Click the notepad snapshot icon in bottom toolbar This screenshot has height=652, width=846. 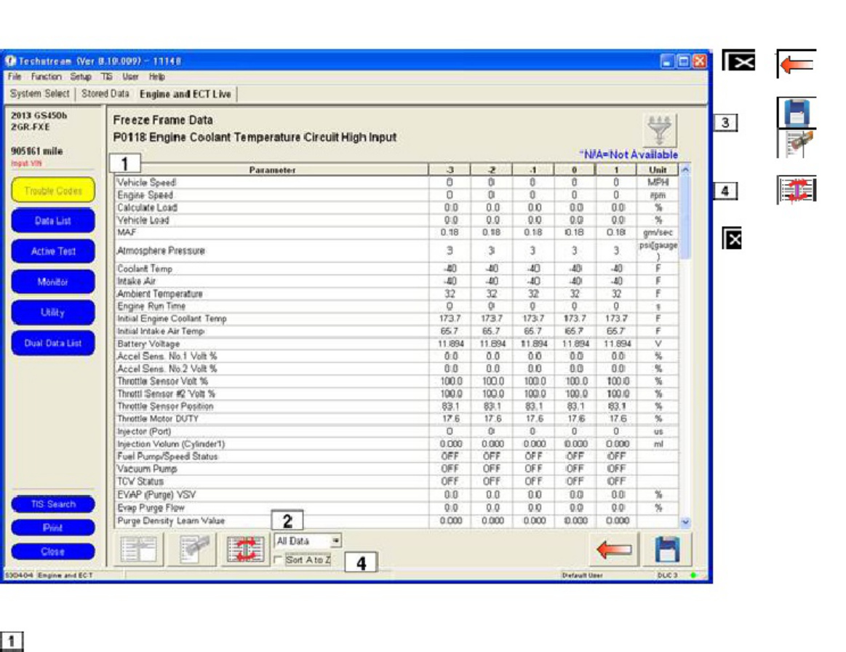[193, 549]
